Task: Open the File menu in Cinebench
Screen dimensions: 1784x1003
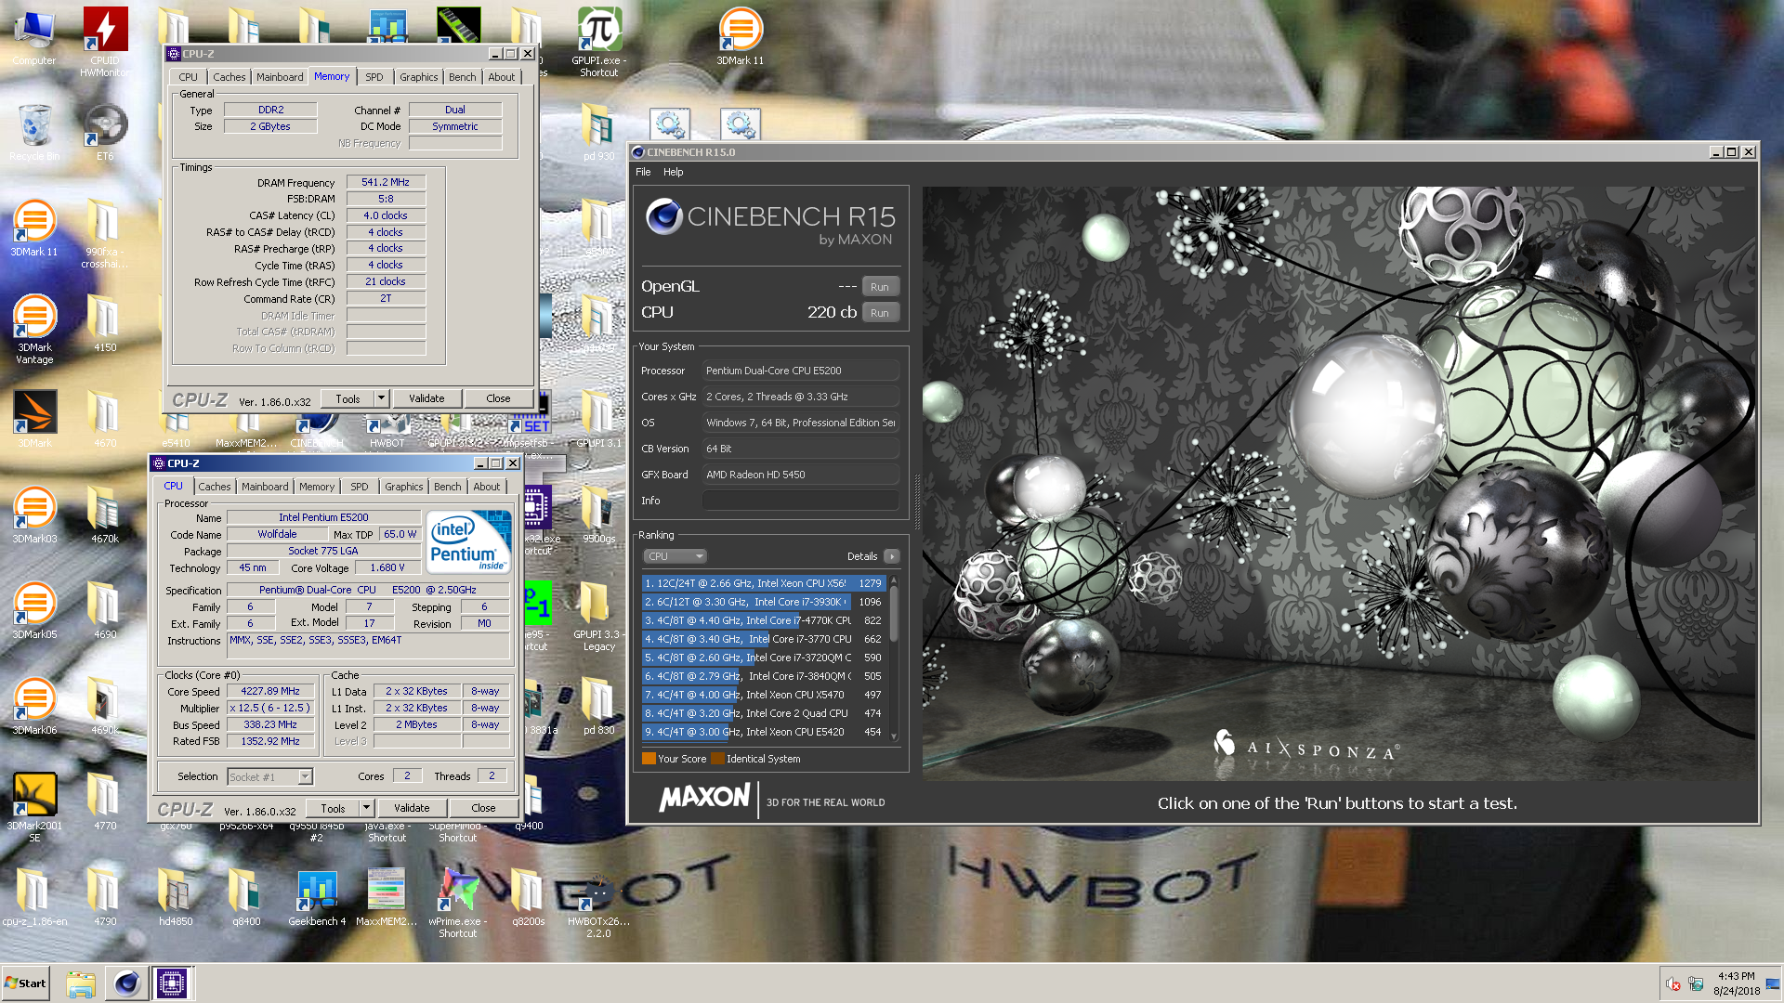Action: click(x=643, y=172)
